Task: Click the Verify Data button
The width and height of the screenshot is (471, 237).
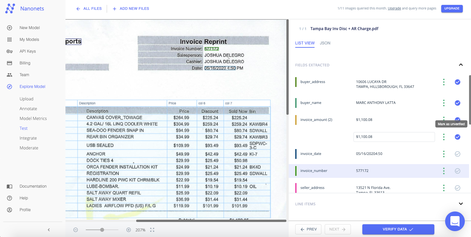Action: point(398,229)
